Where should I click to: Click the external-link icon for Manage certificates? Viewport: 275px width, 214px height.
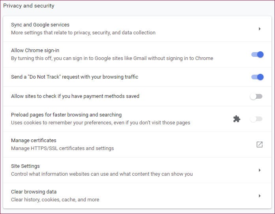pos(259,145)
